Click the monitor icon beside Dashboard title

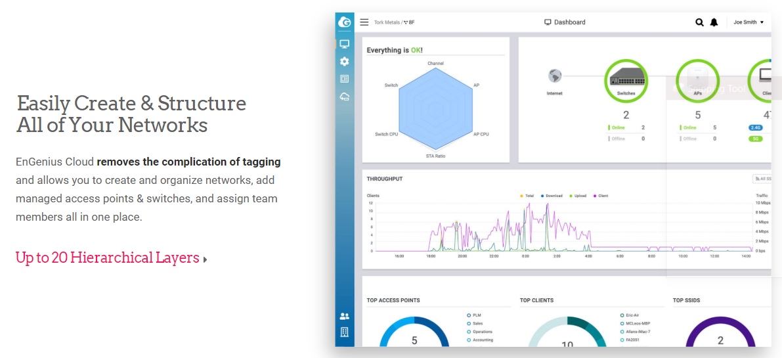548,22
